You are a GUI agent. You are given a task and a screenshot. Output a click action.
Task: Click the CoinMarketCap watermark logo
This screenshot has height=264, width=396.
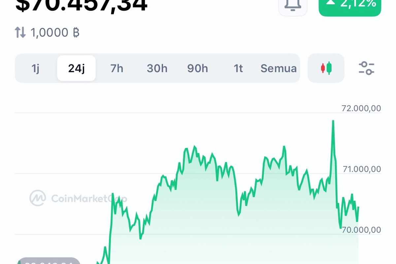click(38, 198)
